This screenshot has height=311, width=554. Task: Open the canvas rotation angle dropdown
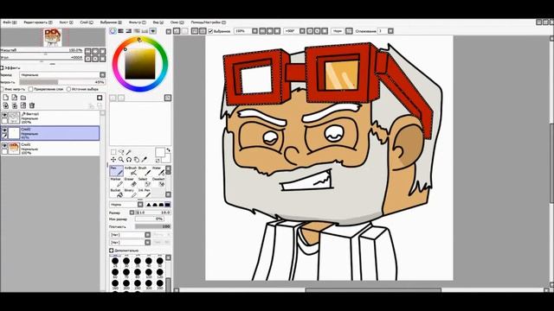302,31
